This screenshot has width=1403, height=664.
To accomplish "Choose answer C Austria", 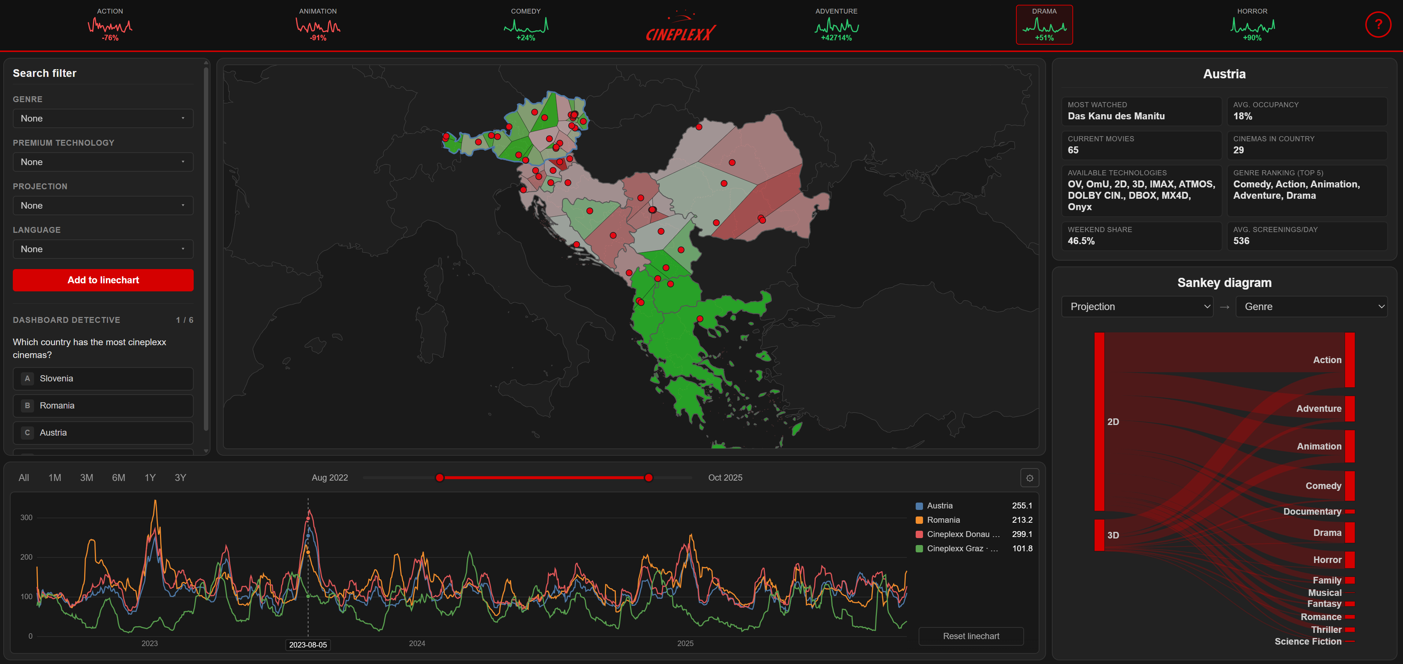I will 103,433.
